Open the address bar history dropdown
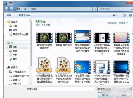This screenshot has width=133, height=98. click(x=91, y=9)
